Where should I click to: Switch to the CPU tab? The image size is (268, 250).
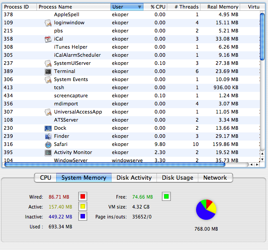coord(45,178)
